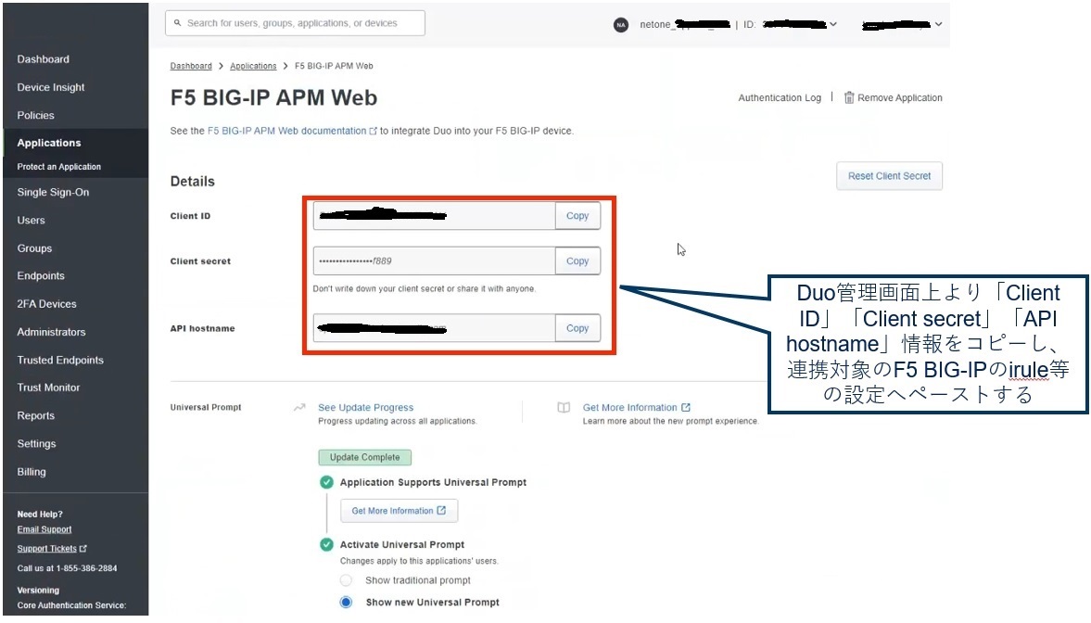
Task: Open Administrators in the sidebar
Action: 51,332
